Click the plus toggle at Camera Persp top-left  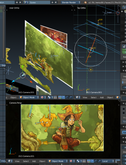click(x=7, y=105)
